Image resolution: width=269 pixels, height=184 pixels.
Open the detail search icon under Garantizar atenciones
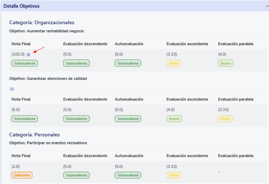point(12,89)
